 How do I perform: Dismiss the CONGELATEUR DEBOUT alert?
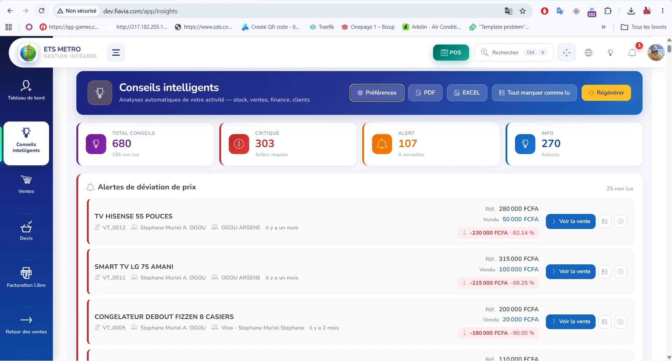[x=620, y=322]
